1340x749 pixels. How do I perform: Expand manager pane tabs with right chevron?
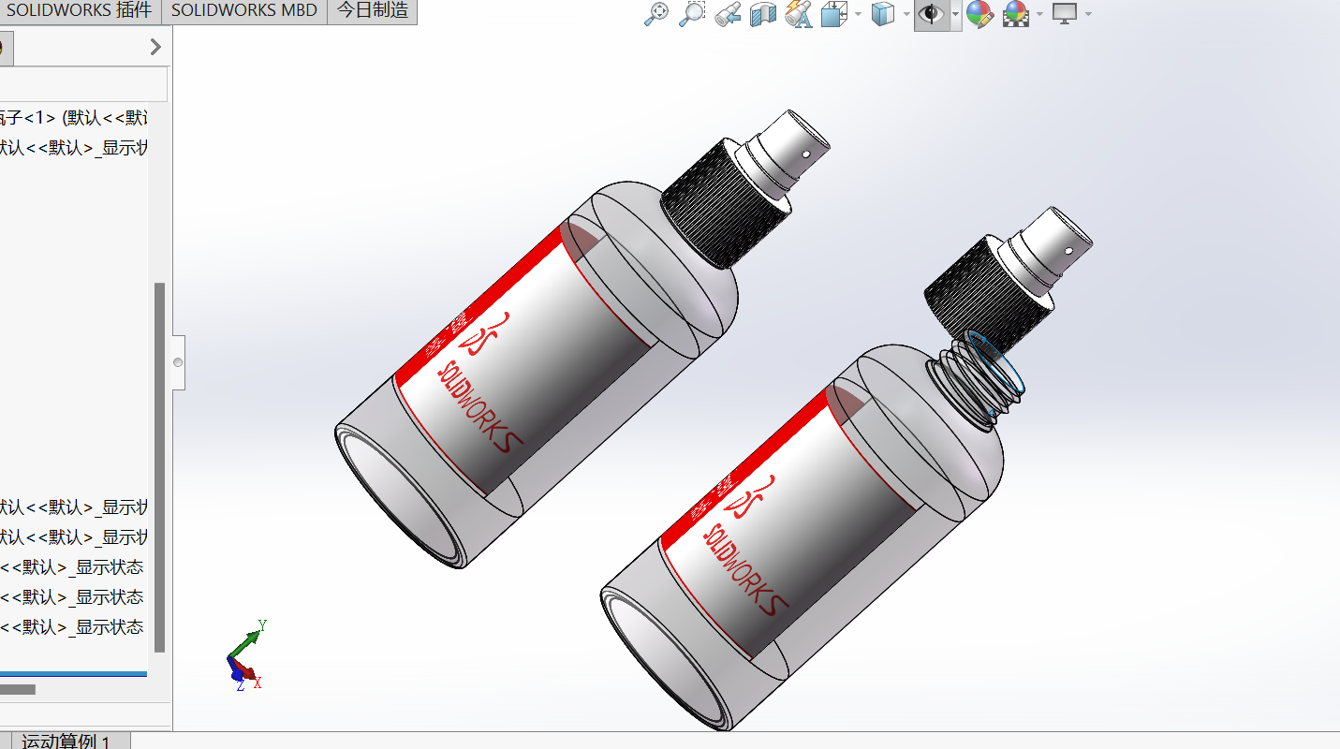tap(155, 47)
